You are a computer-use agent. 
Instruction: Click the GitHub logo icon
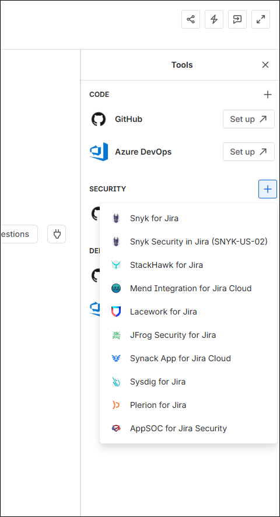point(98,119)
